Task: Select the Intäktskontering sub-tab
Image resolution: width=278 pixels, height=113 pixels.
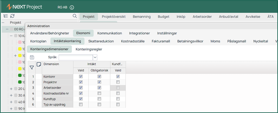Action: click(x=67, y=41)
